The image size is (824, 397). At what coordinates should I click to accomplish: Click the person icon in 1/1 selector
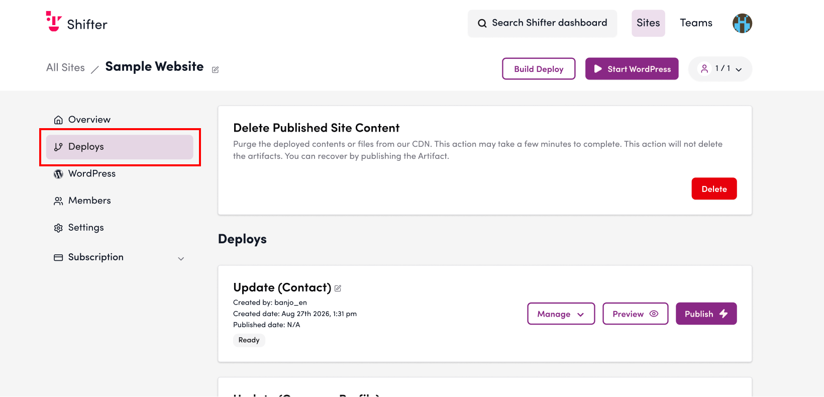coord(704,68)
